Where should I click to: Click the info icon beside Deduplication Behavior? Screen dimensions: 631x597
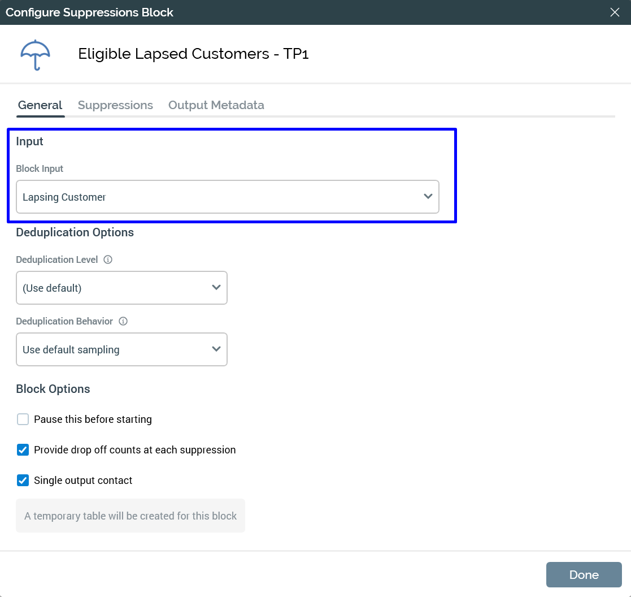[123, 322]
